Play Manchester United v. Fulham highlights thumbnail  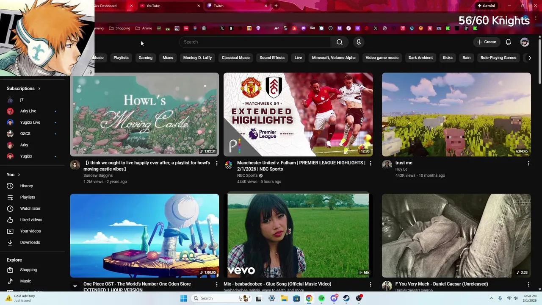point(298,114)
